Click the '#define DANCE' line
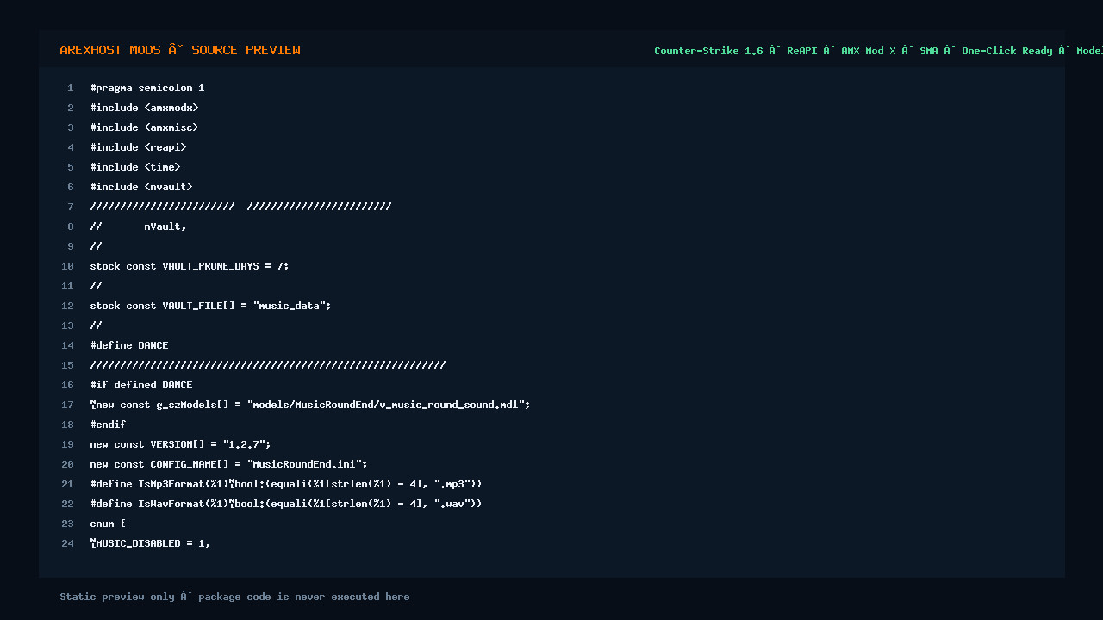Viewport: 1103px width, 620px height. [129, 345]
